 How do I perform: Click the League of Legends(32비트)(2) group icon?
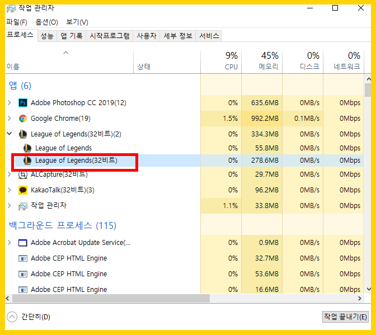point(23,134)
